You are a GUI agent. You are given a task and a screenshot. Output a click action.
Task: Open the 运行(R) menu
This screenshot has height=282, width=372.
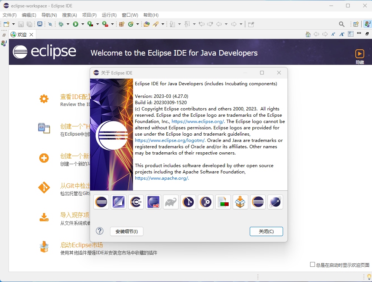tap(109, 15)
